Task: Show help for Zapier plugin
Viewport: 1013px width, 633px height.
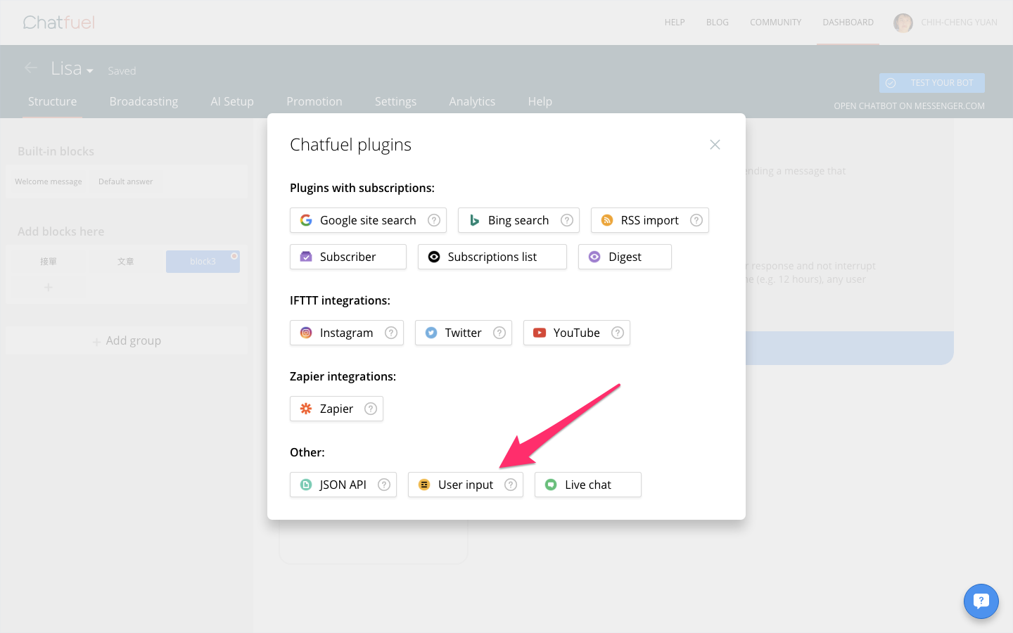Action: (x=371, y=409)
